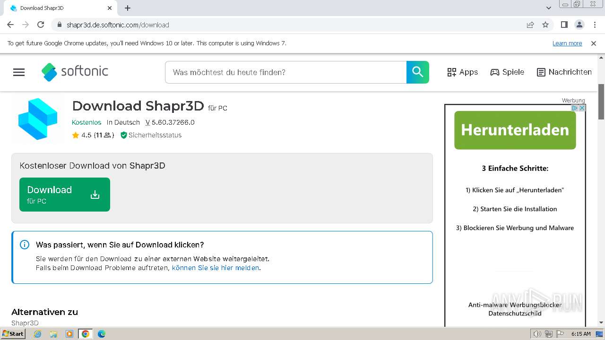Click the version 5.60.37266.0 text
Image resolution: width=605 pixels, height=340 pixels.
coord(170,122)
